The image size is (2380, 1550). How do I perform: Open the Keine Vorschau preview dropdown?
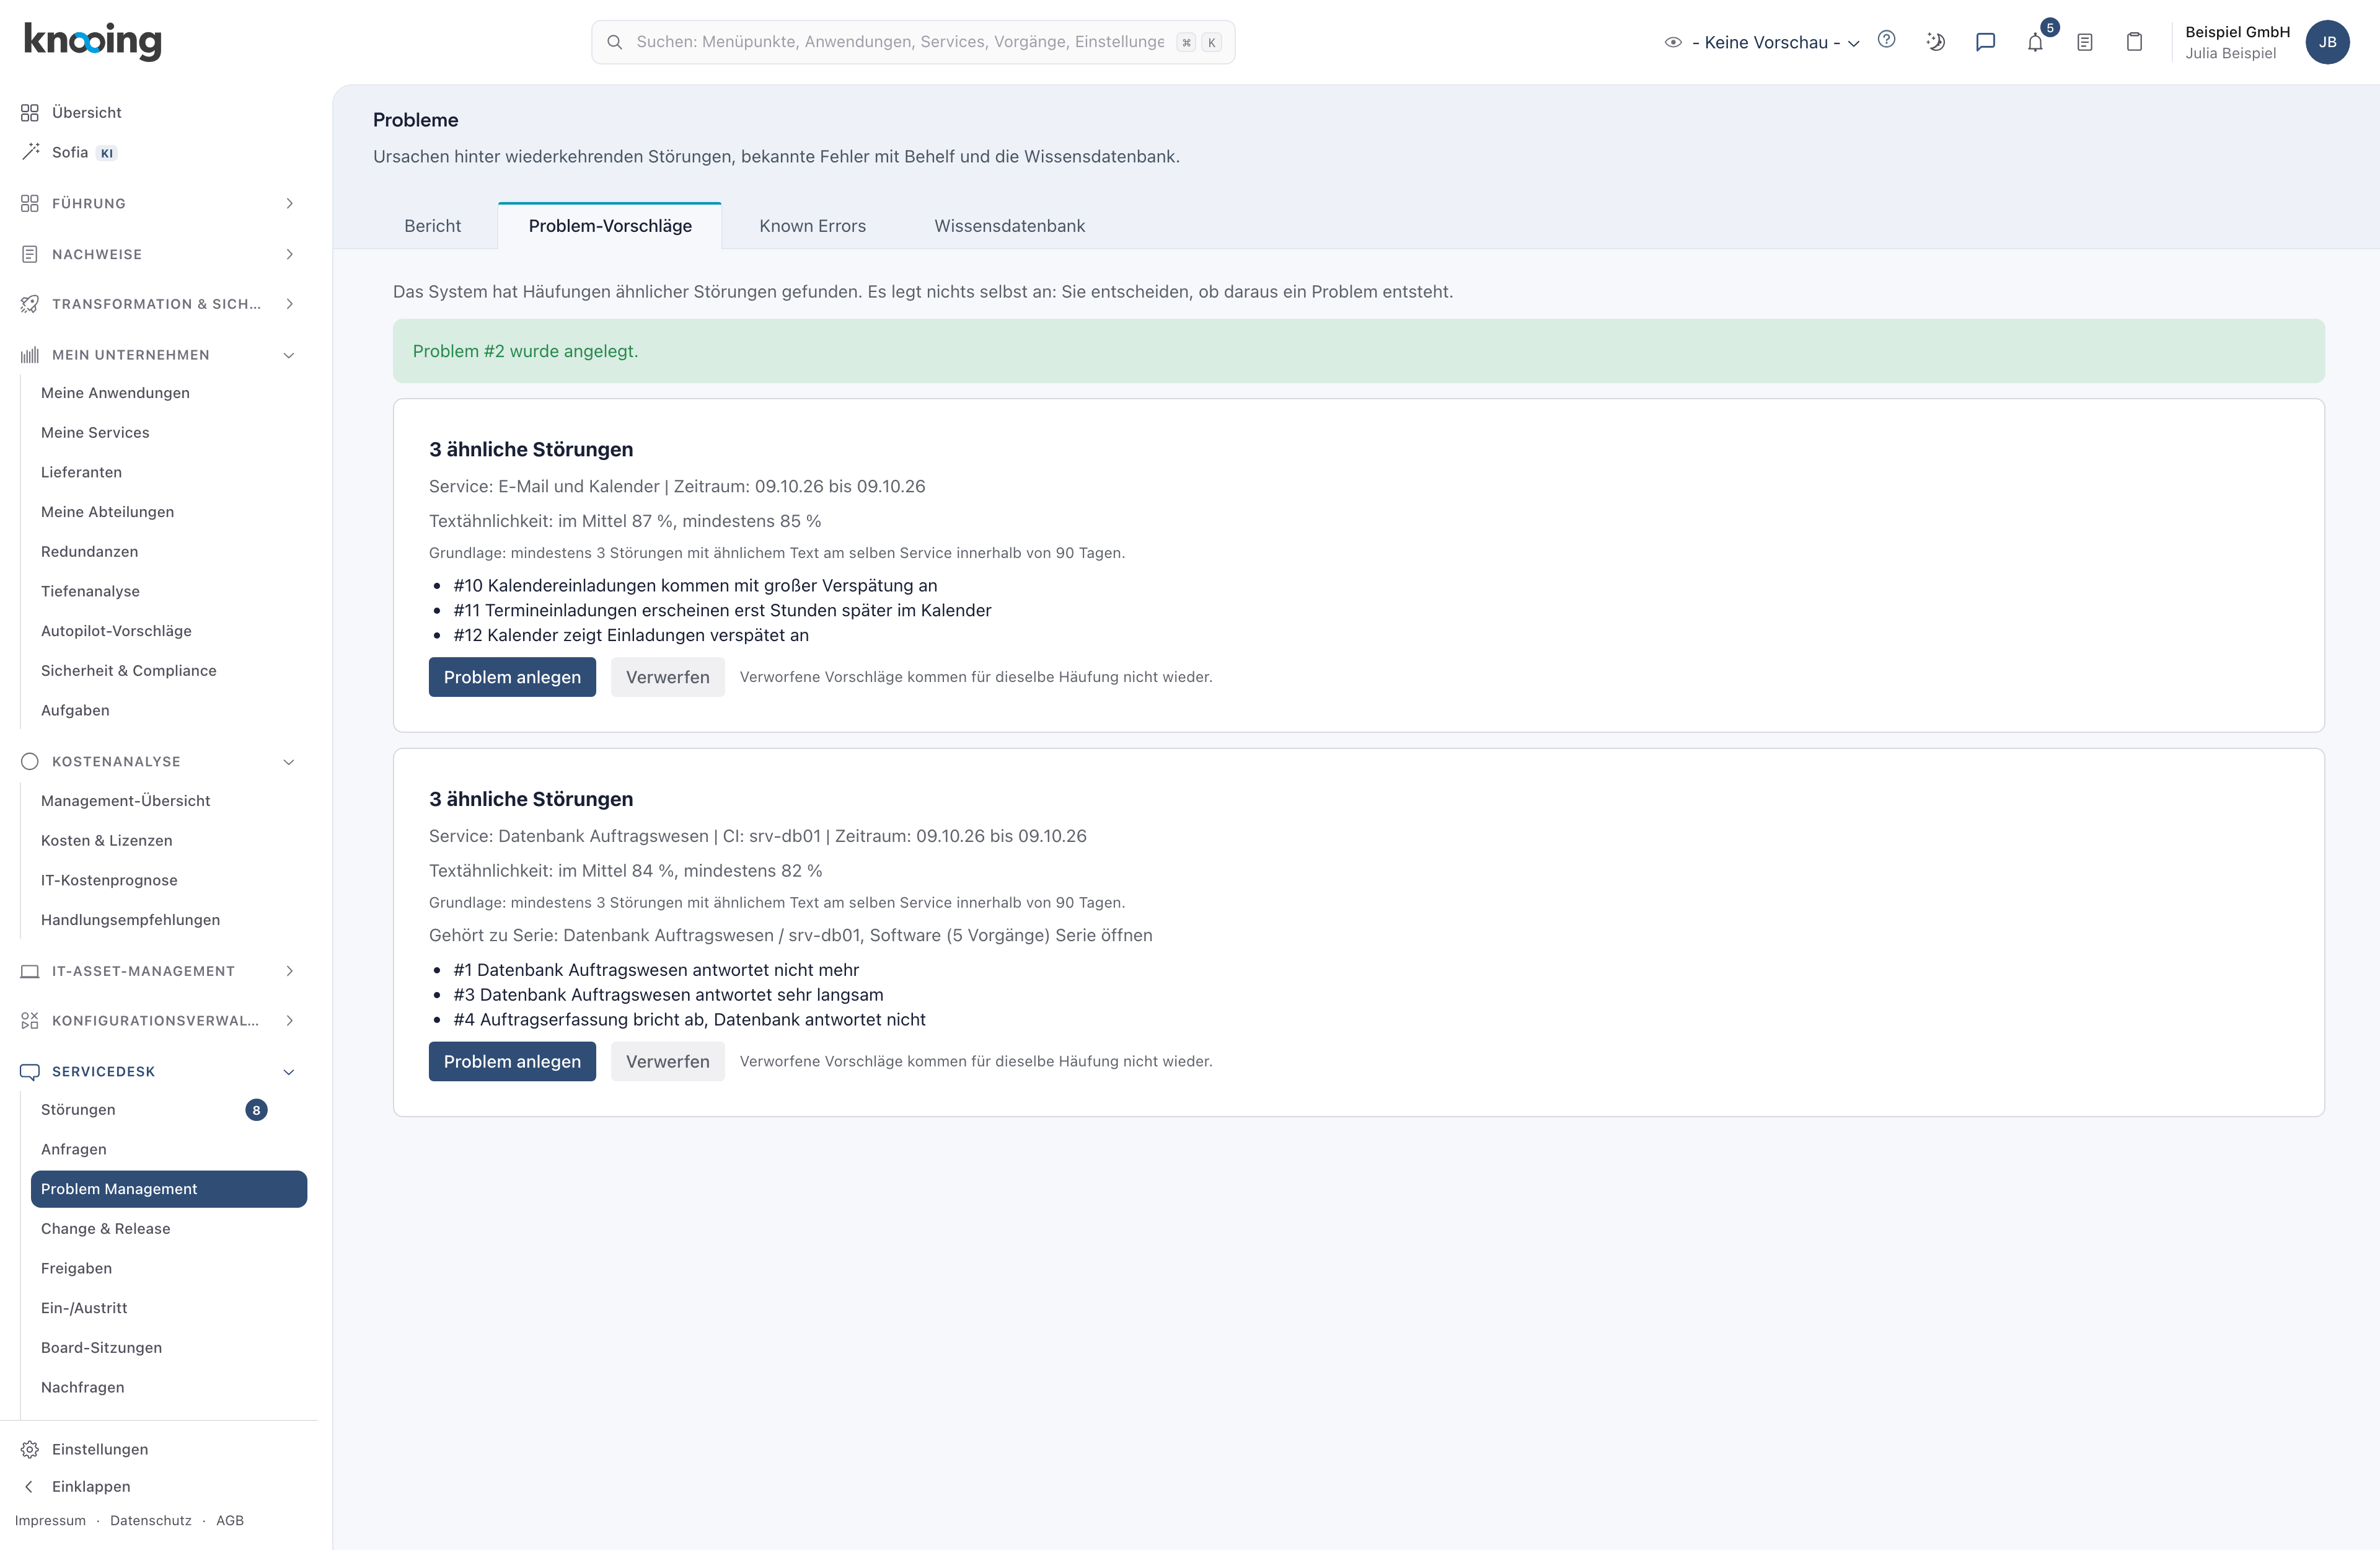pos(1762,42)
